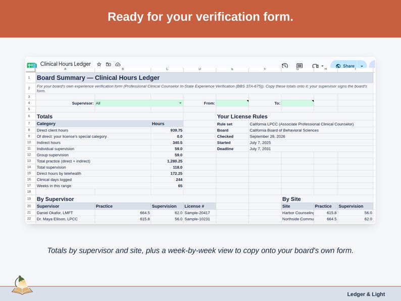
Task: Click the To date input cell
Action: (297, 104)
